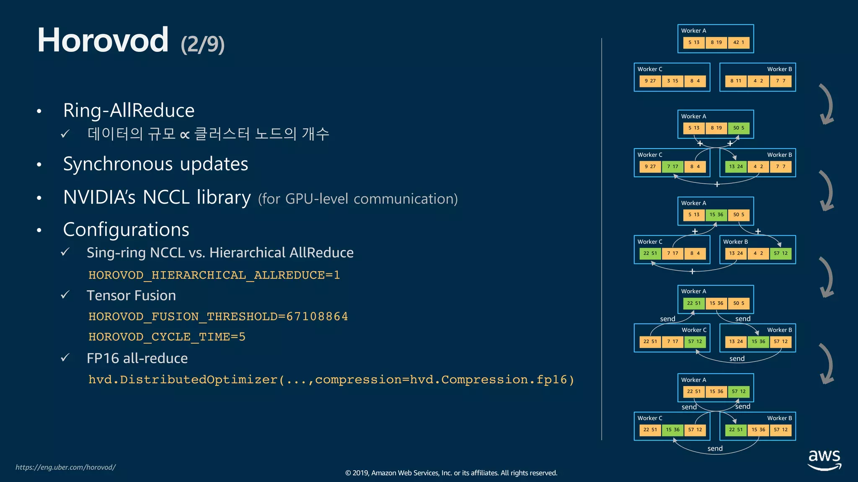Click the orange 42 1 cell in the top Worker A
This screenshot has width=858, height=482.
click(738, 42)
